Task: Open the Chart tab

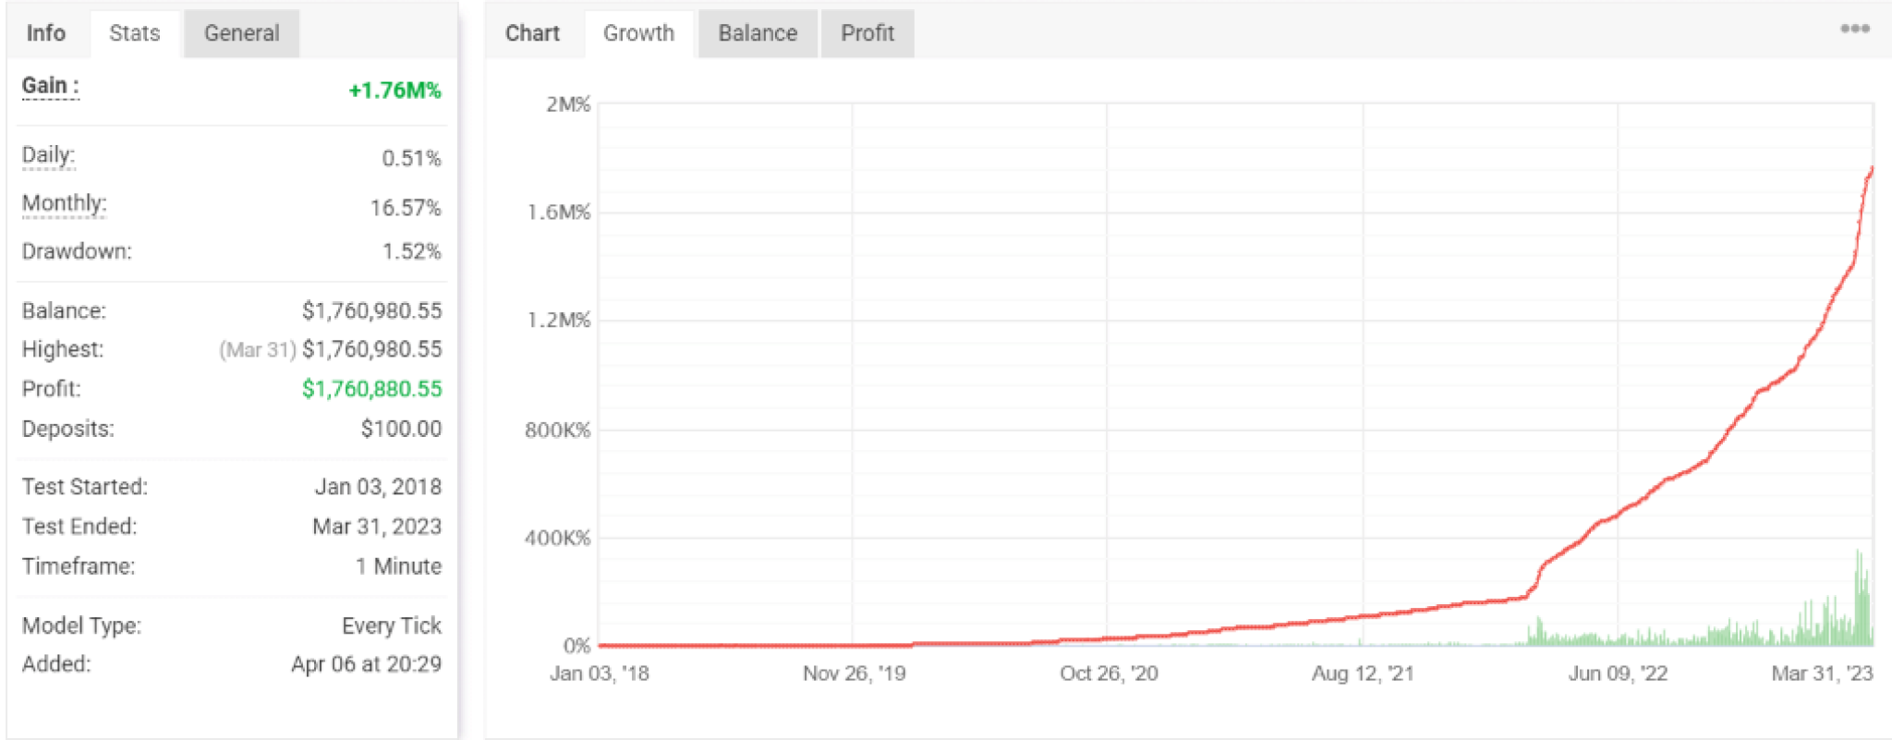Action: (x=532, y=33)
